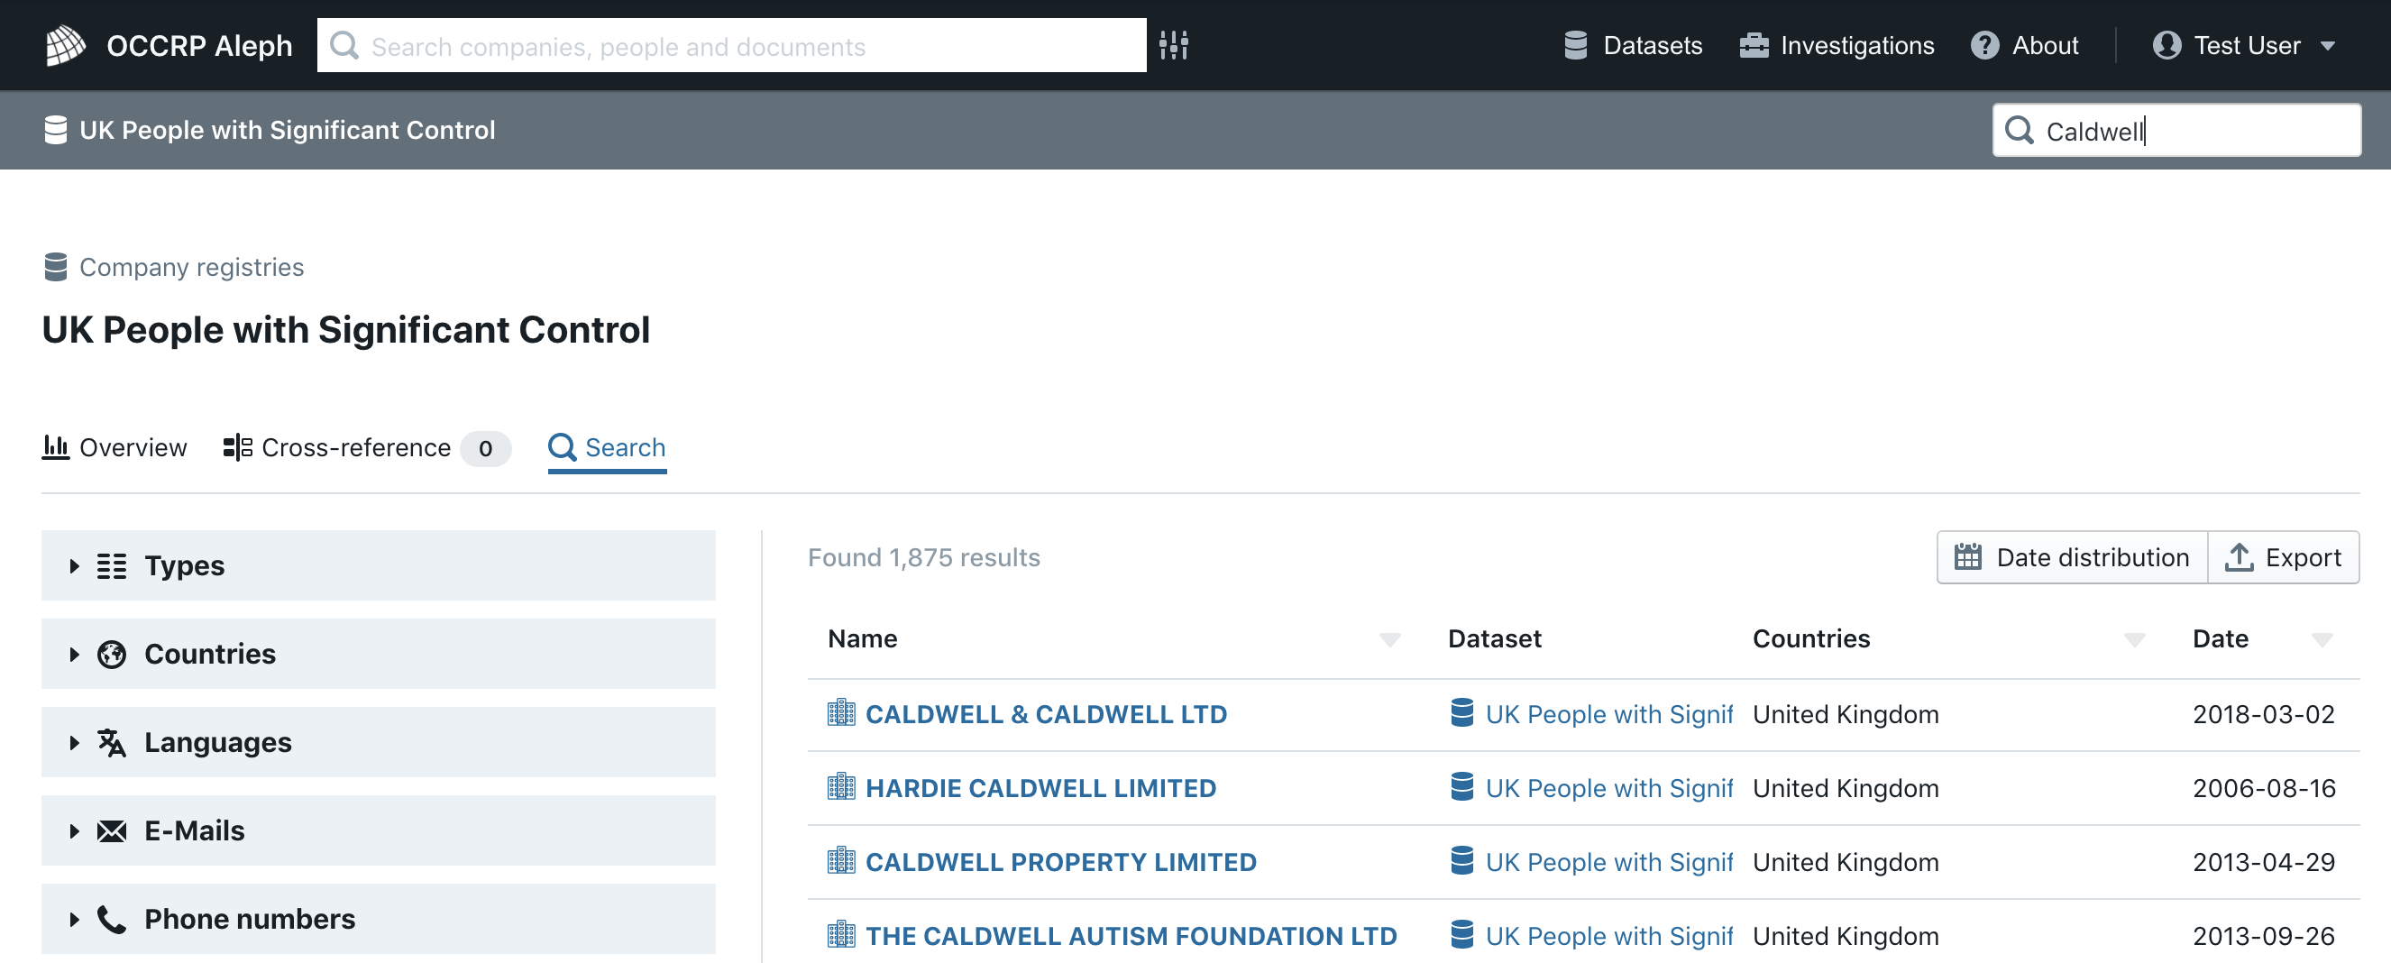
Task: Sort results by Name column arrow
Action: 1388,639
